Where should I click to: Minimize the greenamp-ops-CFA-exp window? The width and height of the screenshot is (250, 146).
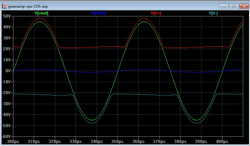coord(224,6)
